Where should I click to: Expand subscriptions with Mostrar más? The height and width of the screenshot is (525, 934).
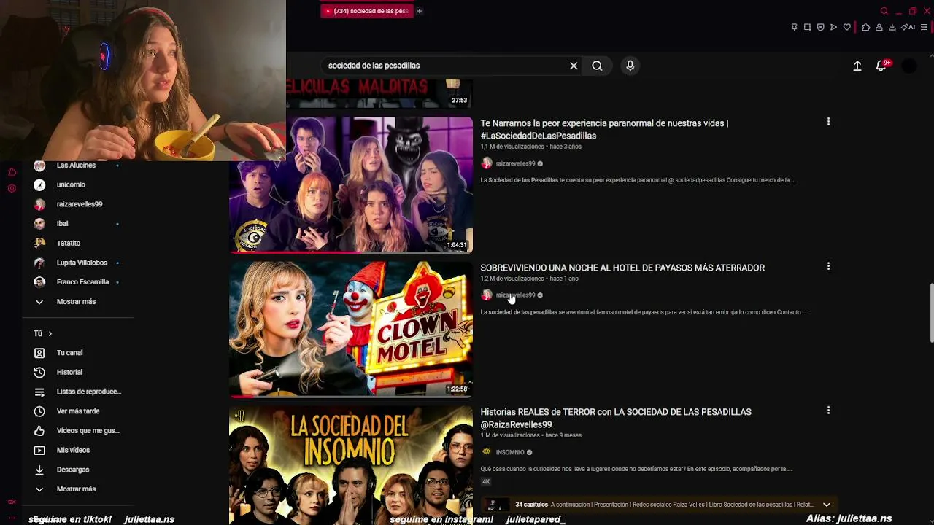click(x=77, y=301)
